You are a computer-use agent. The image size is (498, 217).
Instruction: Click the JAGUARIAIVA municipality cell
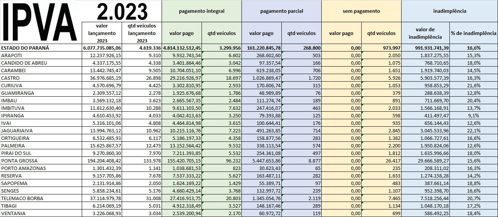point(41,131)
